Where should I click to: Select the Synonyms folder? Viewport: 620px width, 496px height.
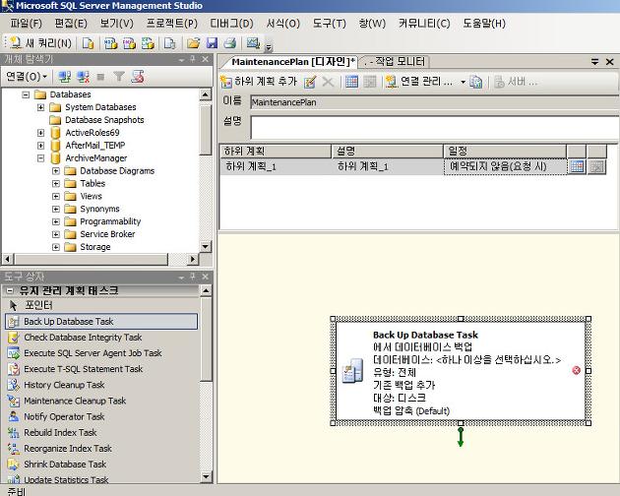point(99,209)
